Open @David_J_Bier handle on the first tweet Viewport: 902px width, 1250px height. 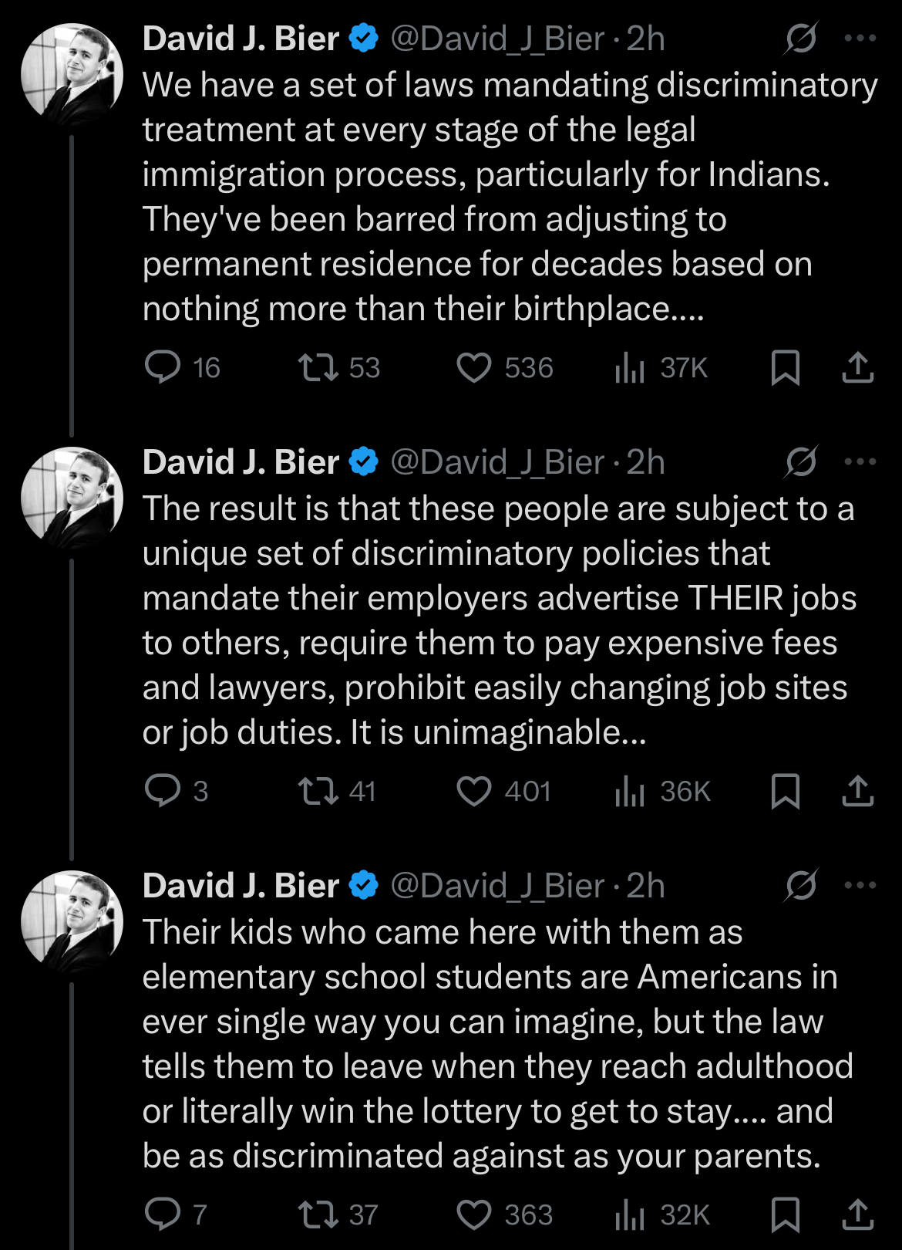pyautogui.click(x=497, y=39)
